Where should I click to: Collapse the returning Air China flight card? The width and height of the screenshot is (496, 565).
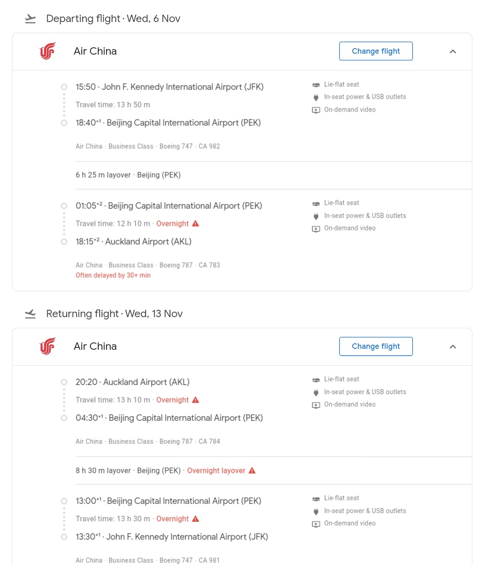[453, 347]
